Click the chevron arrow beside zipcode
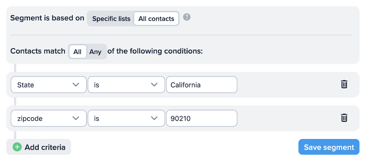The image size is (366, 164). (76, 118)
